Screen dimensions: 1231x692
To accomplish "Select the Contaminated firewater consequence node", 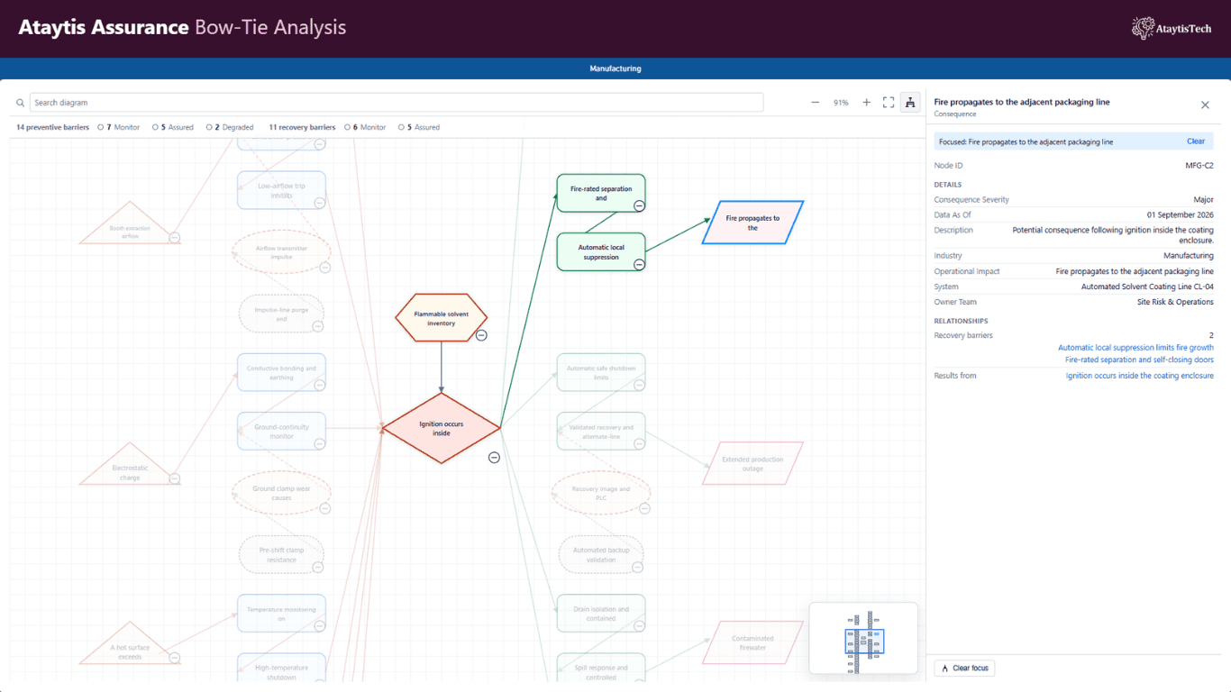I will [752, 642].
